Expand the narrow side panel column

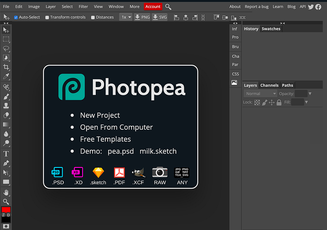(x=235, y=23)
